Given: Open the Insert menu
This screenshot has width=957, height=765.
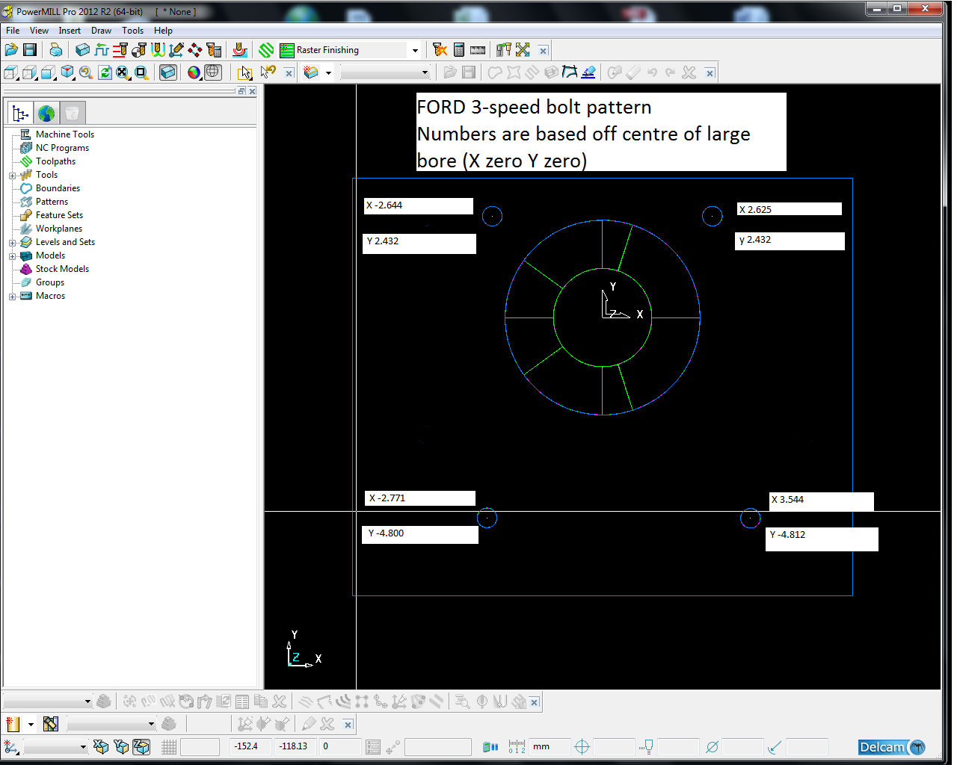Looking at the screenshot, I should pyautogui.click(x=70, y=31).
